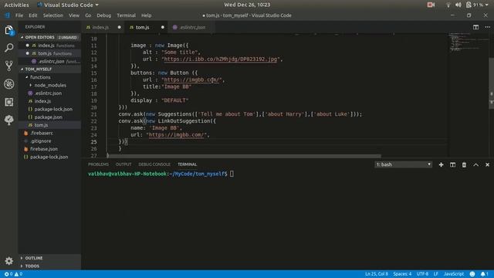Expand the Outline section
This screenshot has height=278, width=494.
pos(49,258)
